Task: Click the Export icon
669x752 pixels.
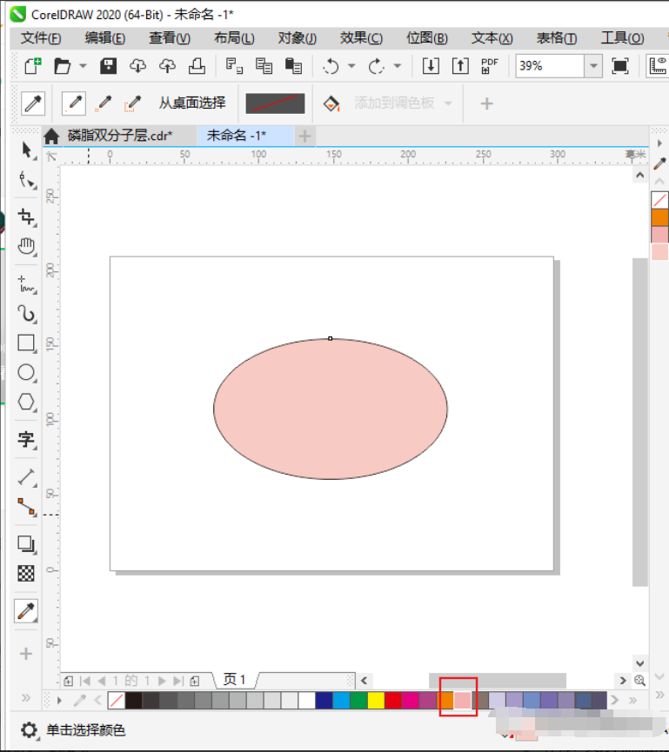Action: click(x=460, y=66)
